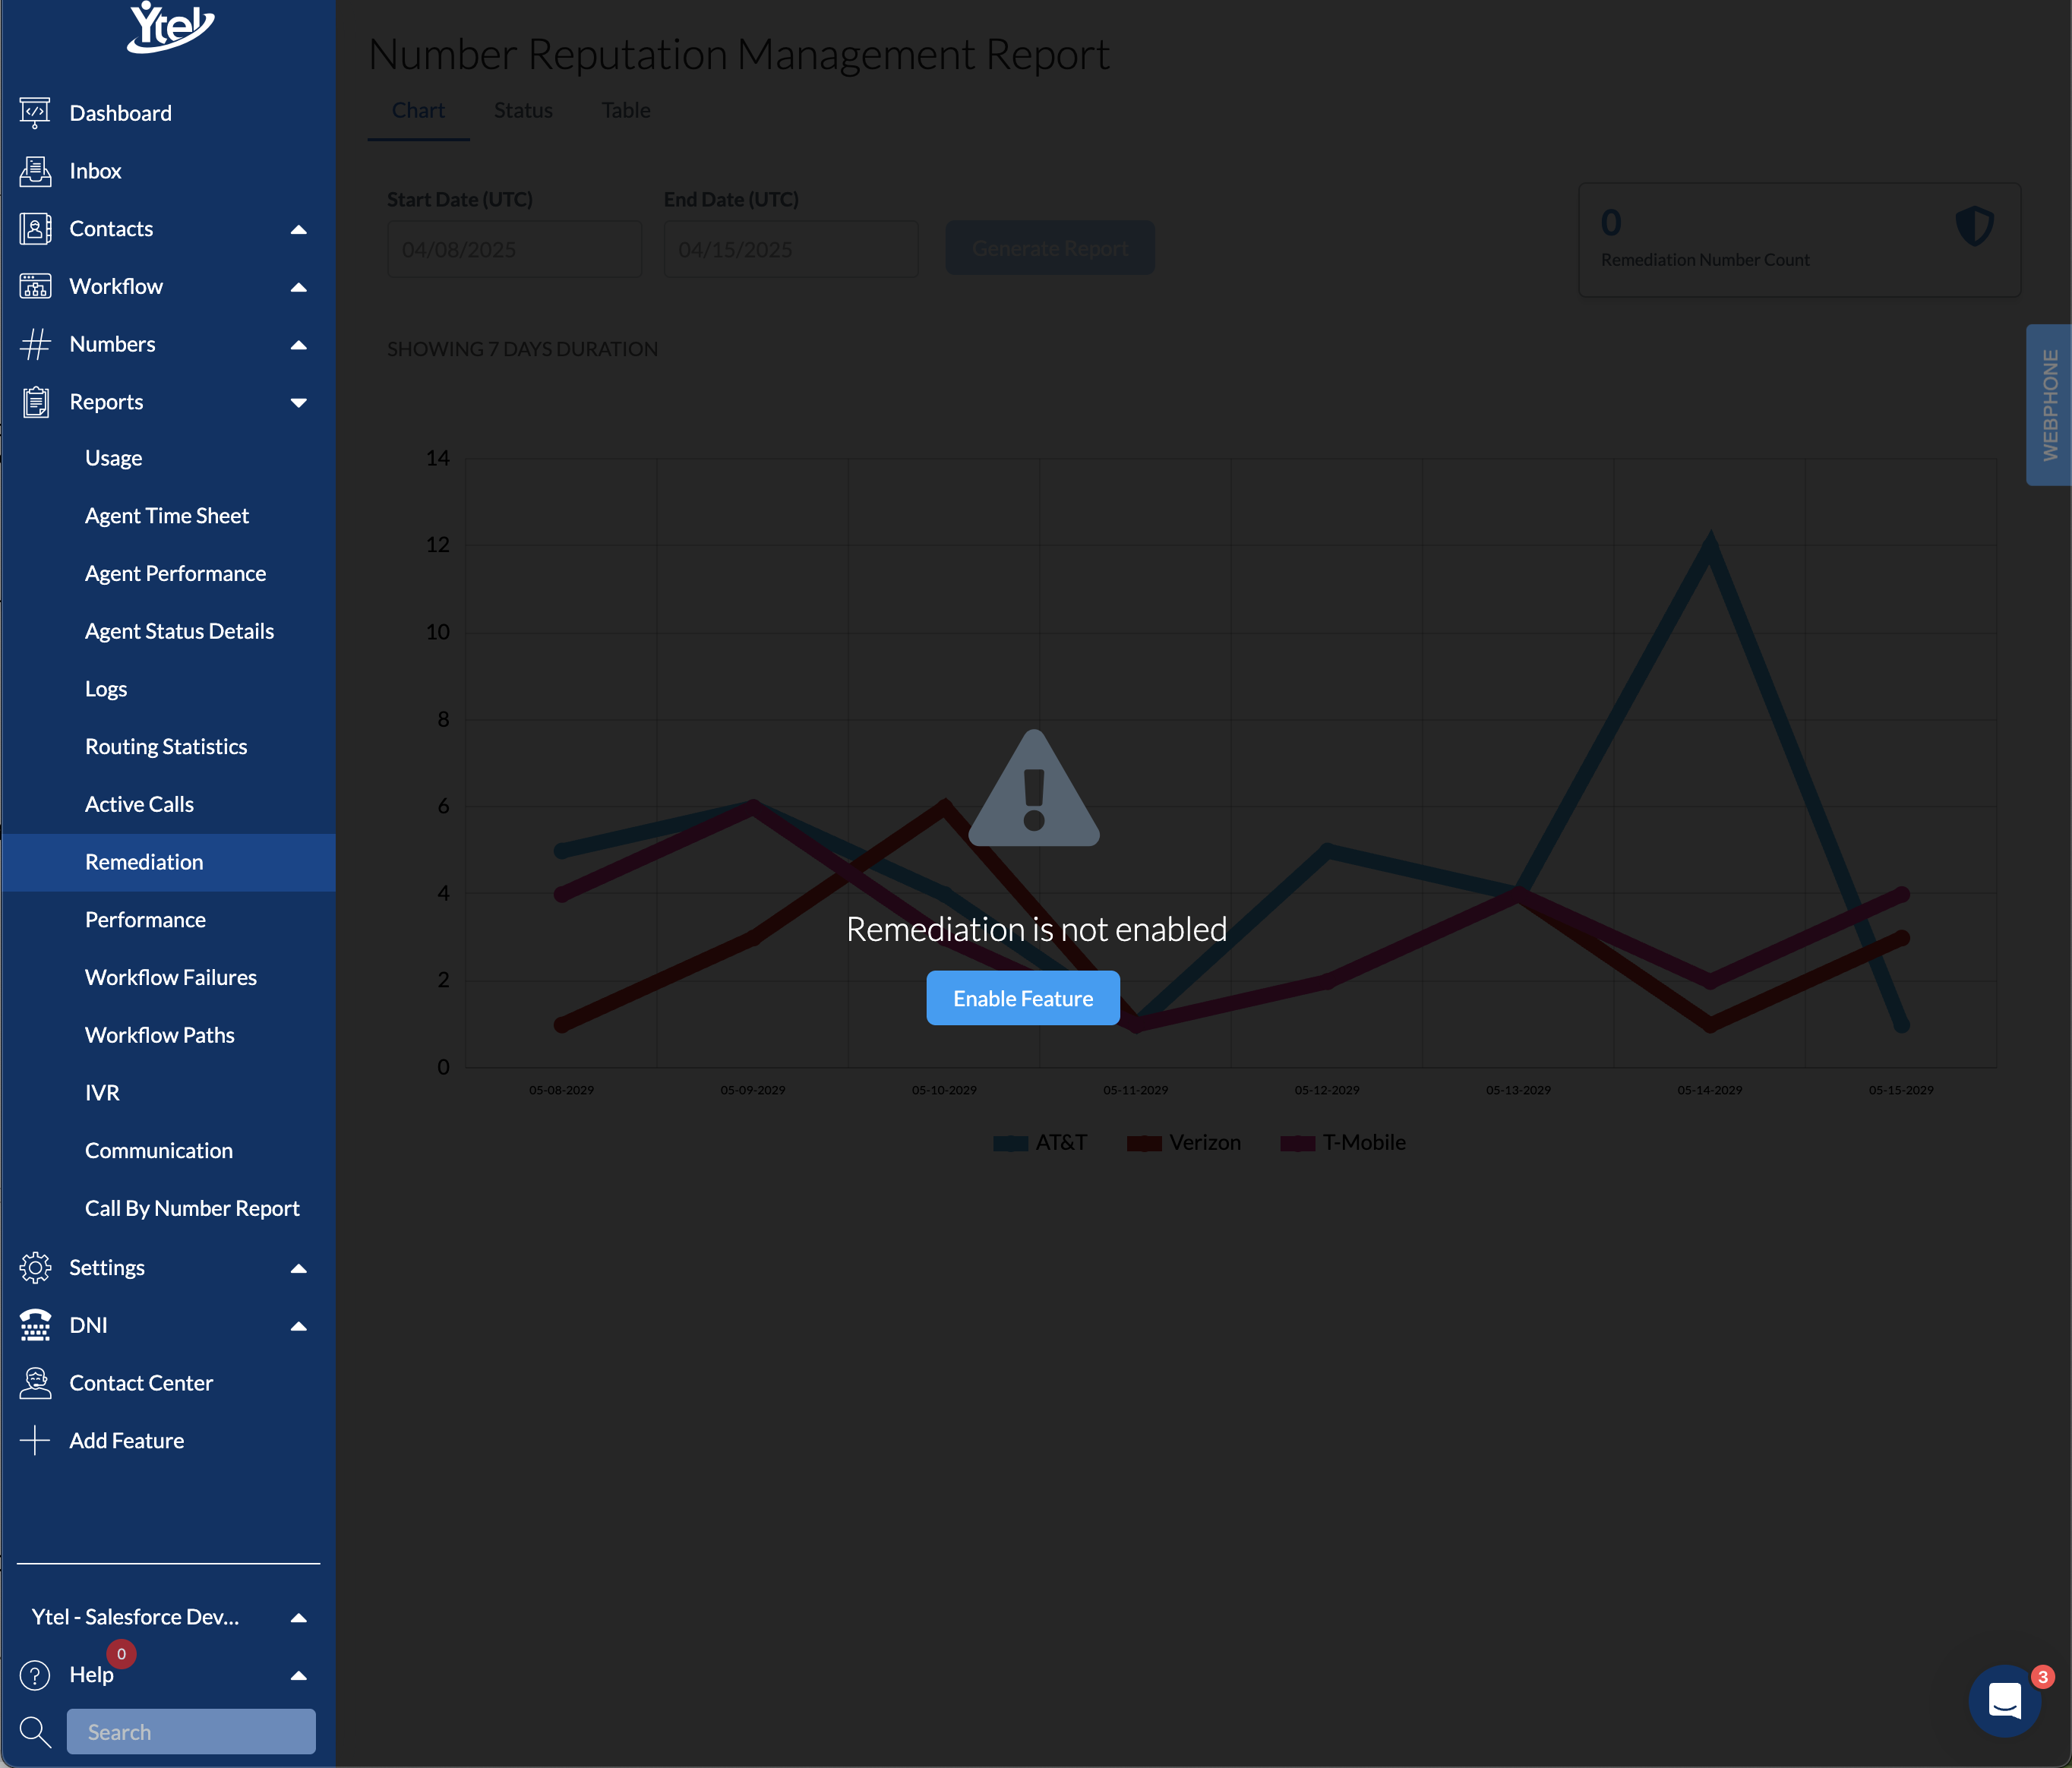Expand the Contacts menu arrow
The height and width of the screenshot is (1768, 2072).
[x=298, y=229]
